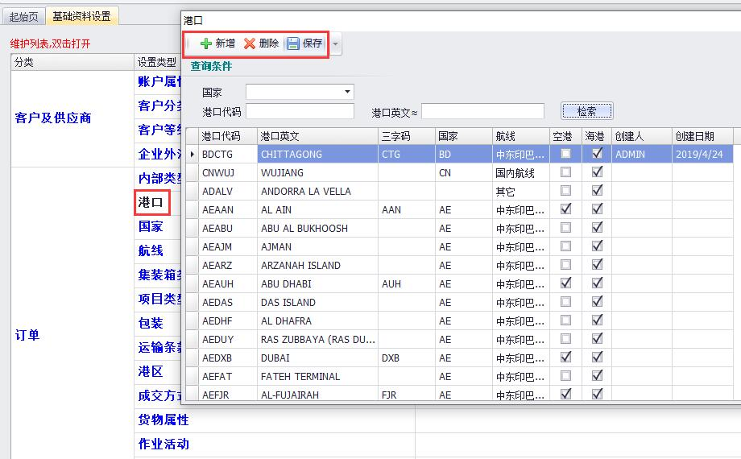Image resolution: width=741 pixels, height=459 pixels.
Task: Open 作业活动 in the settings list
Action: point(164,444)
